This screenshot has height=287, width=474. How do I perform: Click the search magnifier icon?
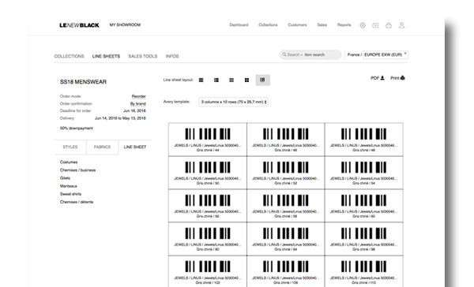tap(284, 54)
